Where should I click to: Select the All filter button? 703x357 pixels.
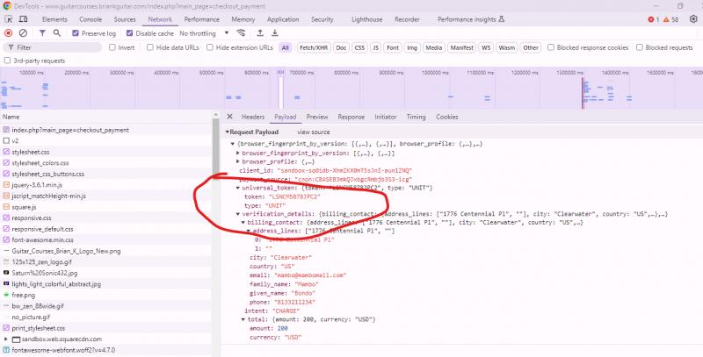coord(285,47)
